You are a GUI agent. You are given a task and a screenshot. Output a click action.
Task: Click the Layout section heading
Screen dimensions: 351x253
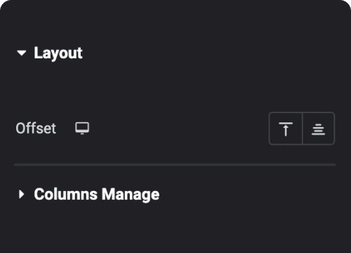[58, 53]
